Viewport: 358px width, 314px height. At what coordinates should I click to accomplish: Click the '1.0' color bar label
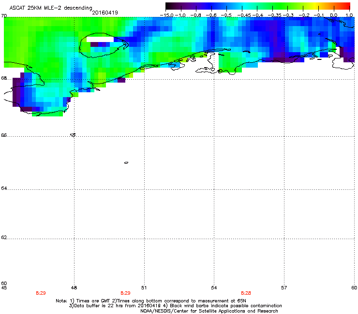(349, 15)
